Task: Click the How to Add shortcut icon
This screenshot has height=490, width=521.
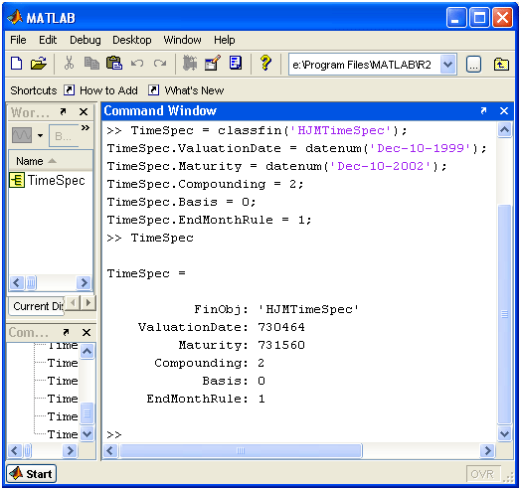Action: (69, 90)
